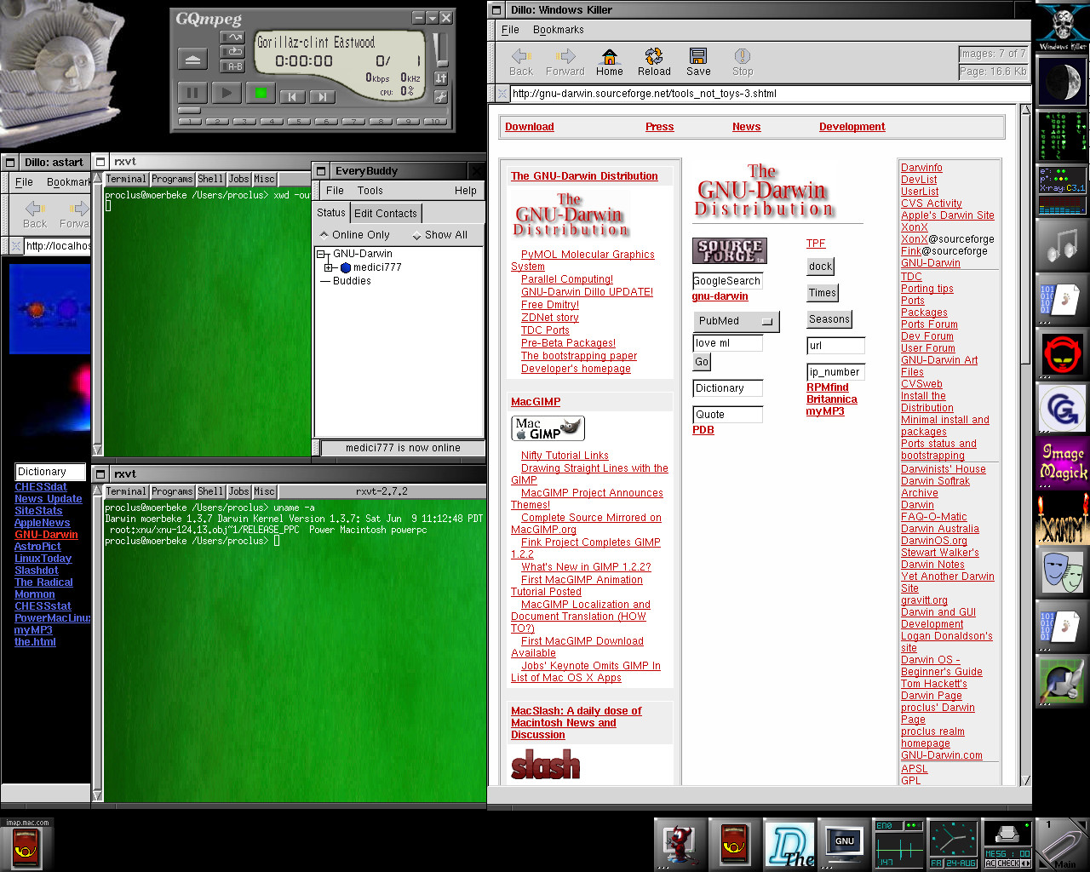Screen dimensions: 1090x872
Task: Click the Dillo Stop toolbar icon
Action: click(x=743, y=62)
